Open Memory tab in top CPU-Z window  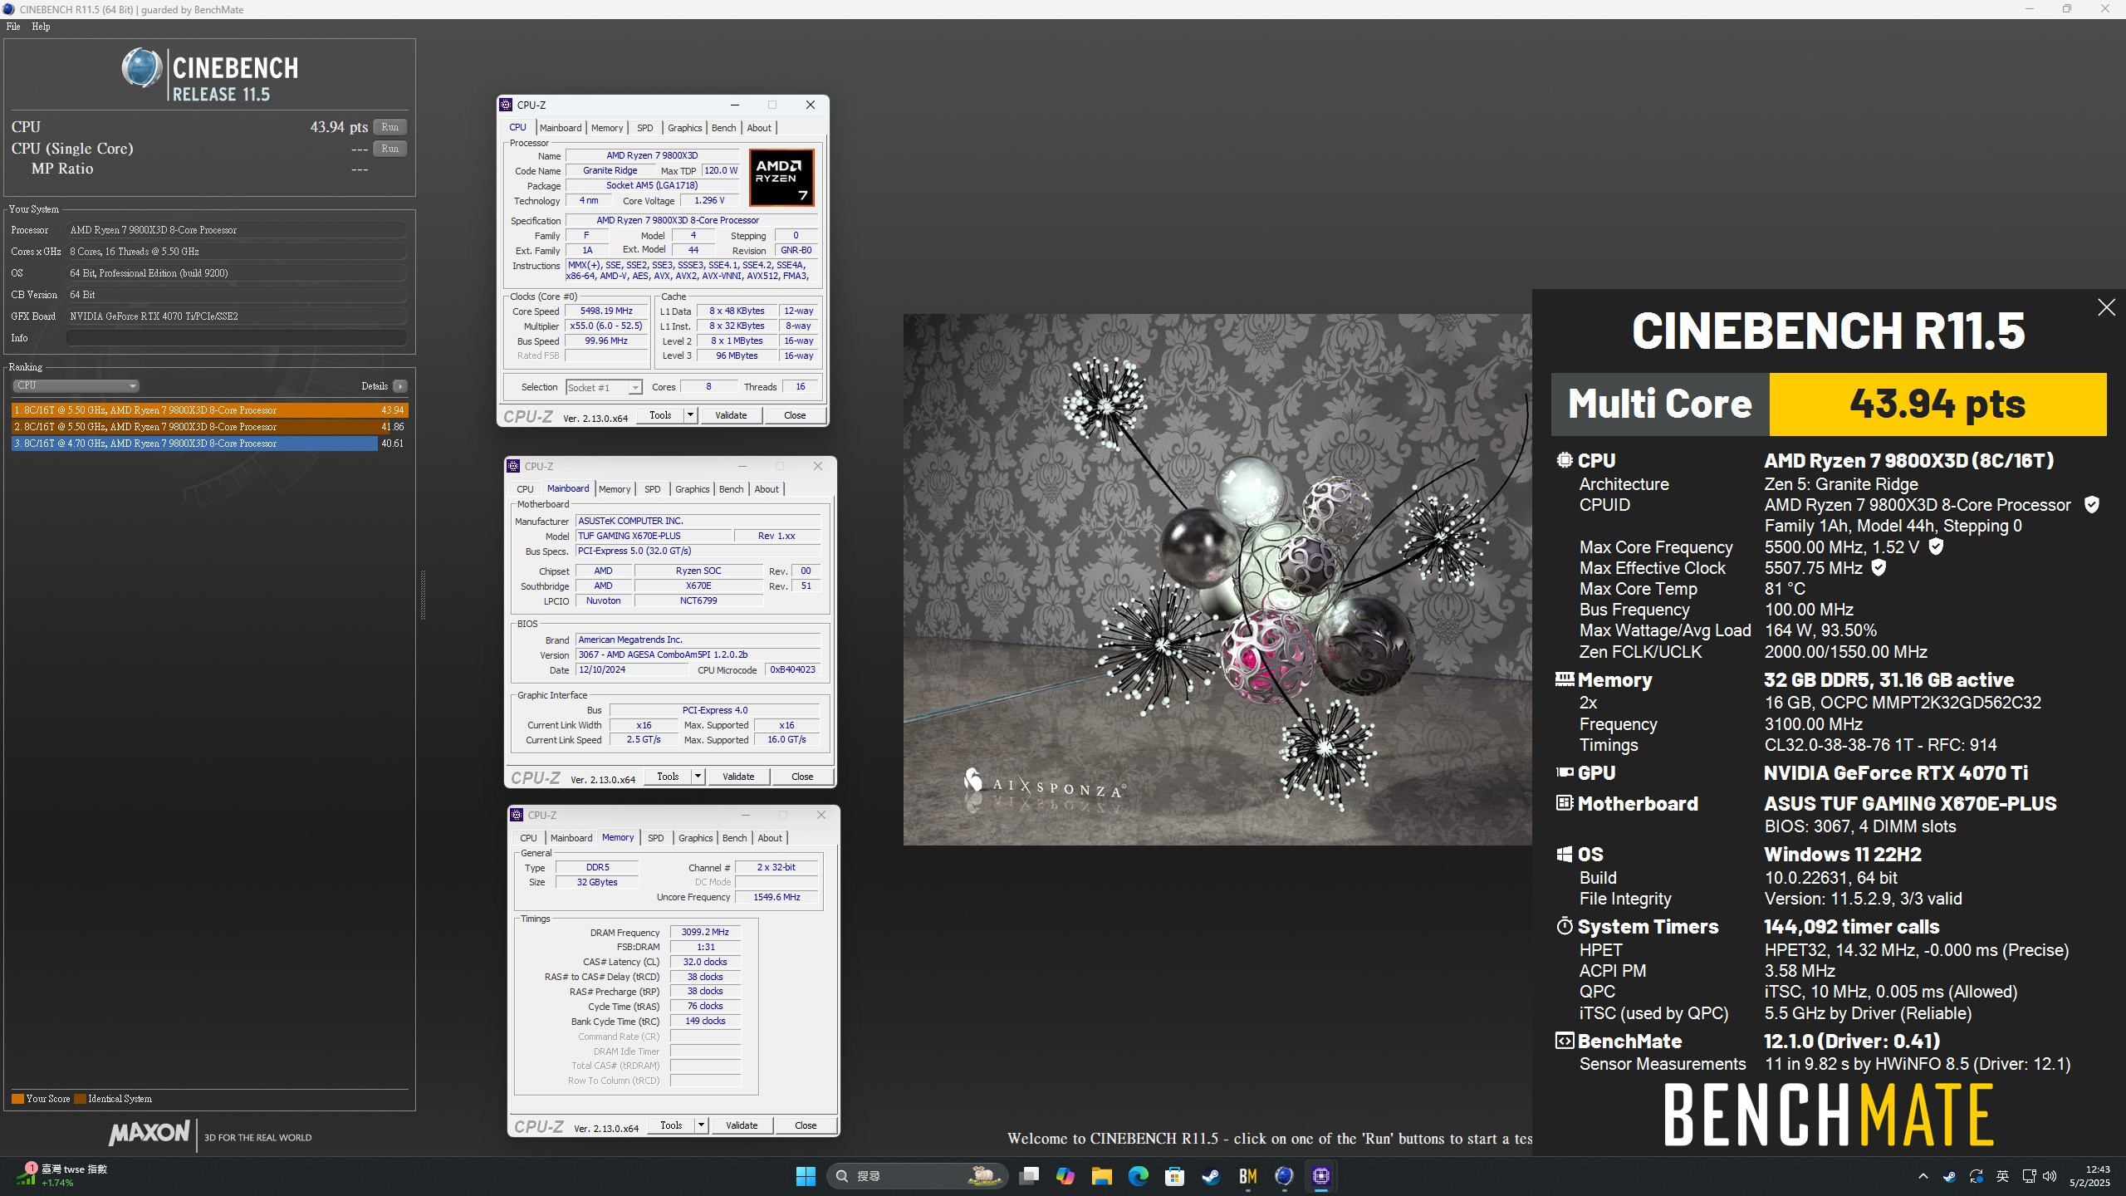pos(607,128)
